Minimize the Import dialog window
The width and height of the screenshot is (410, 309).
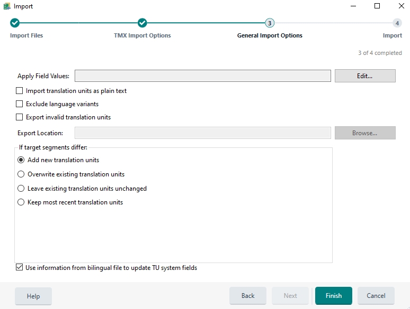(x=353, y=6)
